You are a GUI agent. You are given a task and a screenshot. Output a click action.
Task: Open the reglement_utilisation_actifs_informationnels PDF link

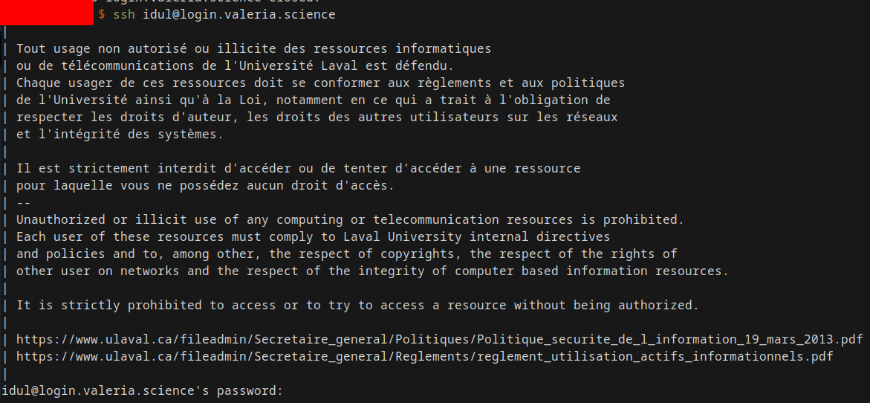pyautogui.click(x=424, y=356)
